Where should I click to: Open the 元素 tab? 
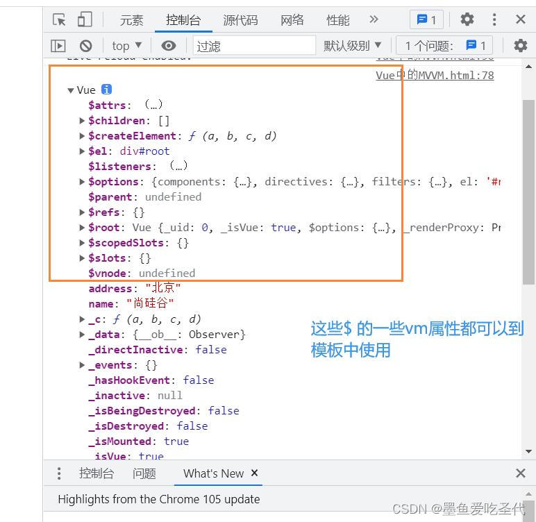tap(132, 20)
